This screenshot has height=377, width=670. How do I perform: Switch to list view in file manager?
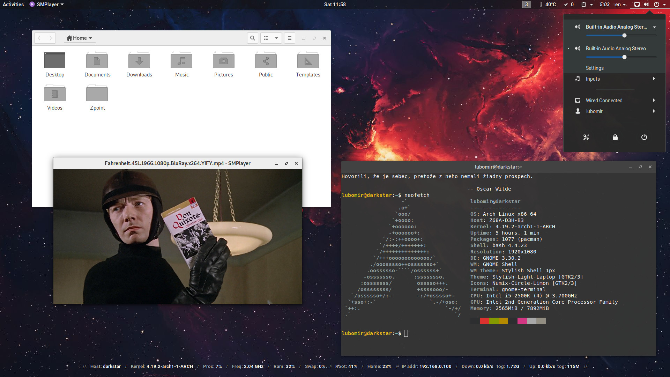266,38
